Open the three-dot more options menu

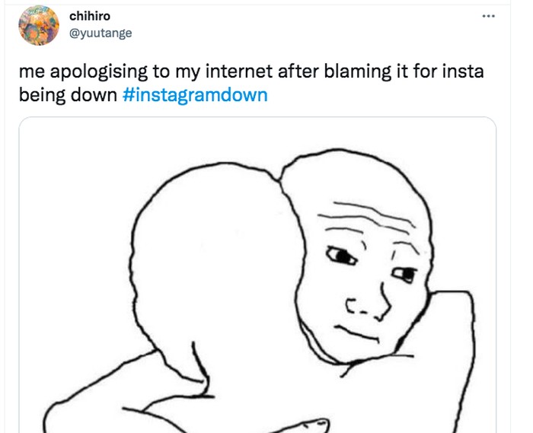click(x=489, y=16)
